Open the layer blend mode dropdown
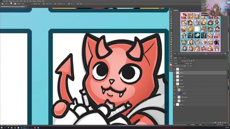Image resolution: width=230 pixels, height=129 pixels. pyautogui.click(x=179, y=63)
